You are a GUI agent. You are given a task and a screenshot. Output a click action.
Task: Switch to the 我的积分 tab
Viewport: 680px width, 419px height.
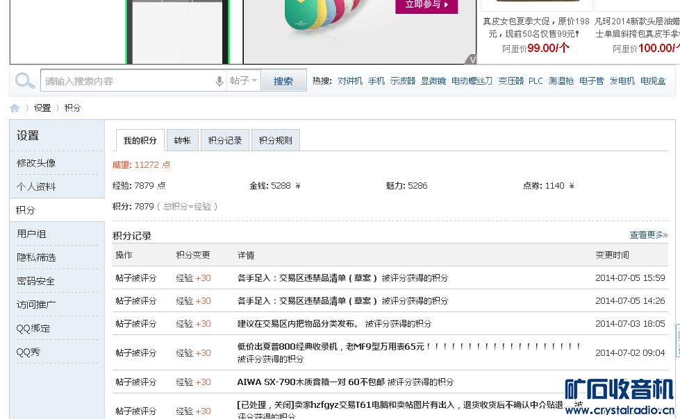click(140, 140)
